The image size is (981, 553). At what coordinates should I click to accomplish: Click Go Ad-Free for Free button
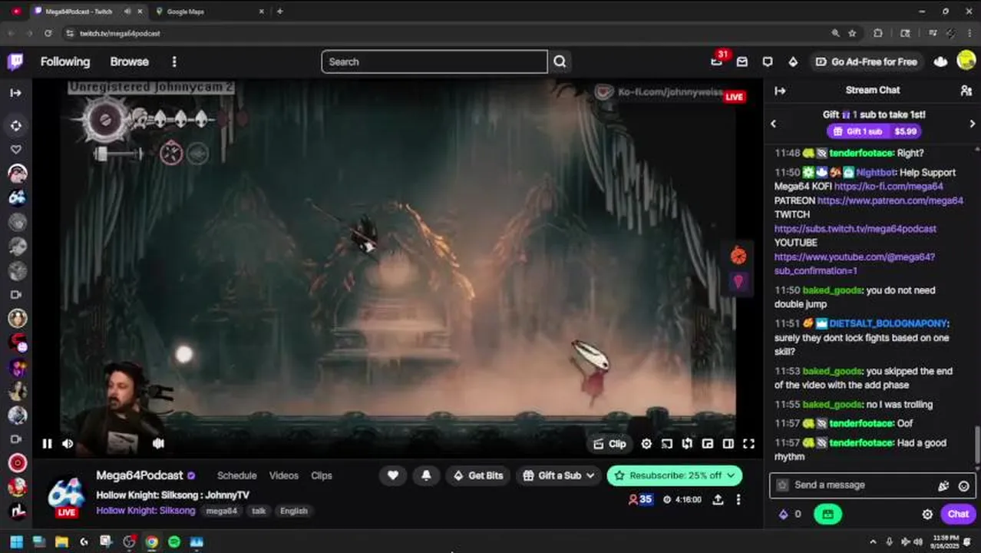(x=866, y=61)
